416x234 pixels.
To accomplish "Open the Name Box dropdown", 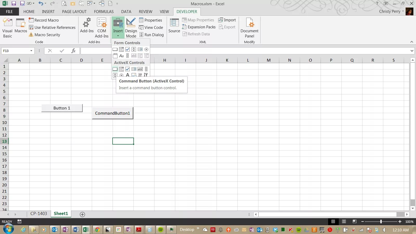I will (x=31, y=51).
